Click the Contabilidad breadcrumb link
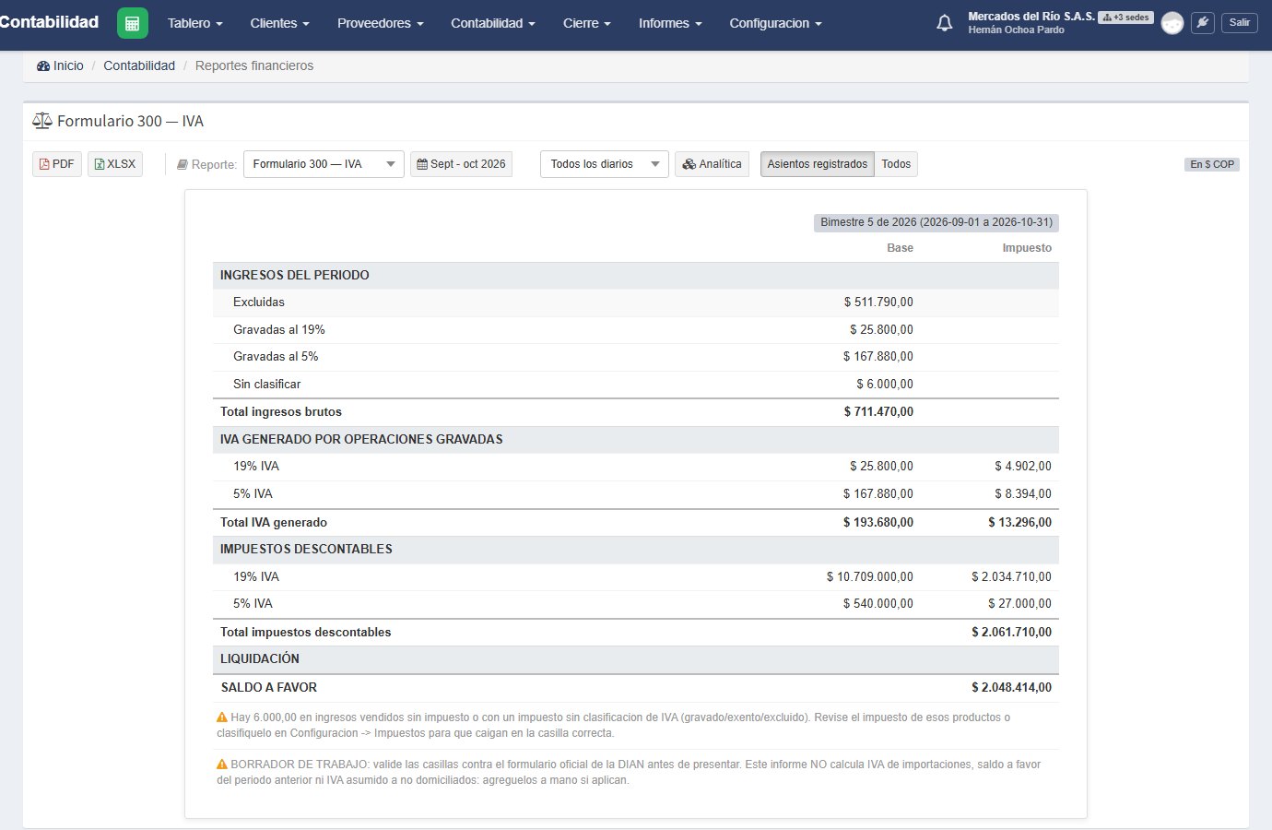The height and width of the screenshot is (830, 1272). point(139,65)
